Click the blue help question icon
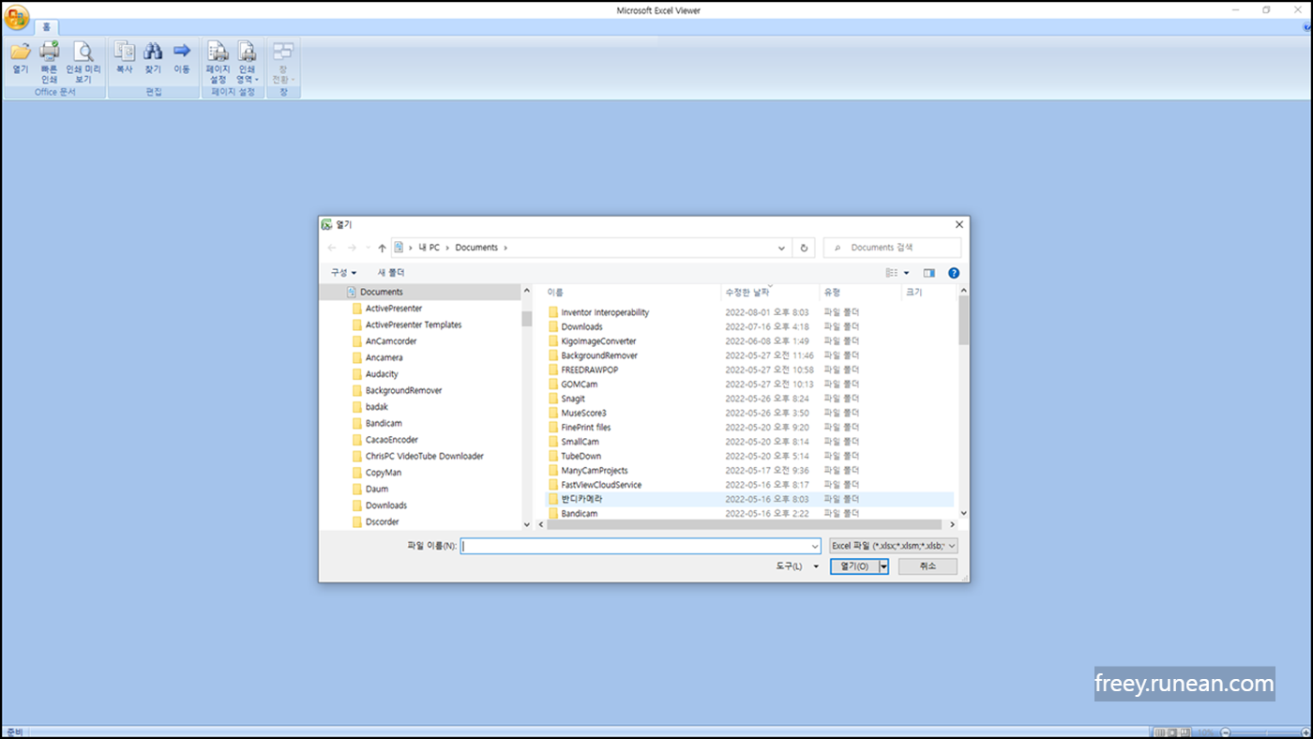Viewport: 1313px width, 739px height. click(x=954, y=273)
